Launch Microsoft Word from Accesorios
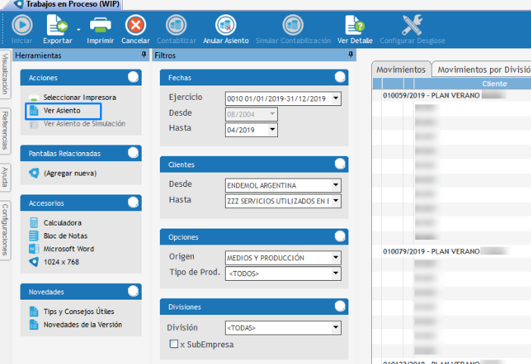Screen dimensions: 531x364 pos(68,249)
